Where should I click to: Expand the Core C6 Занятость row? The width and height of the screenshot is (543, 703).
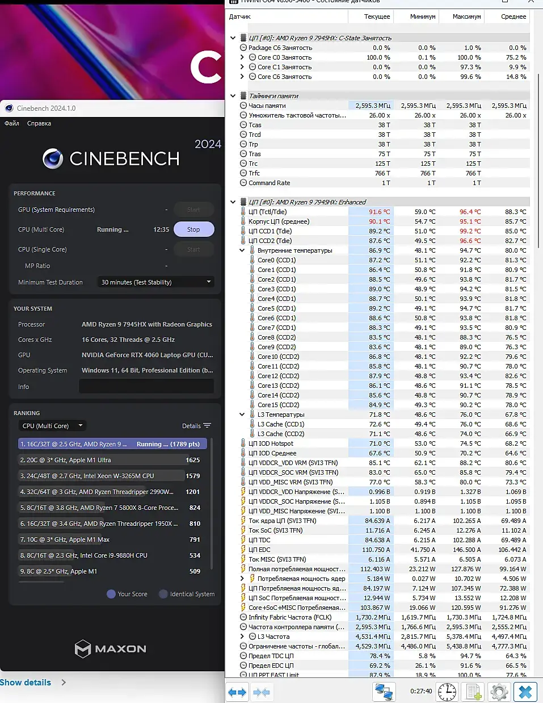242,77
